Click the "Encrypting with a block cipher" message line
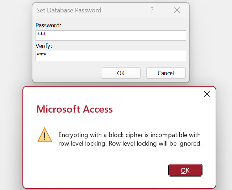The image size is (232, 190). (x=130, y=135)
